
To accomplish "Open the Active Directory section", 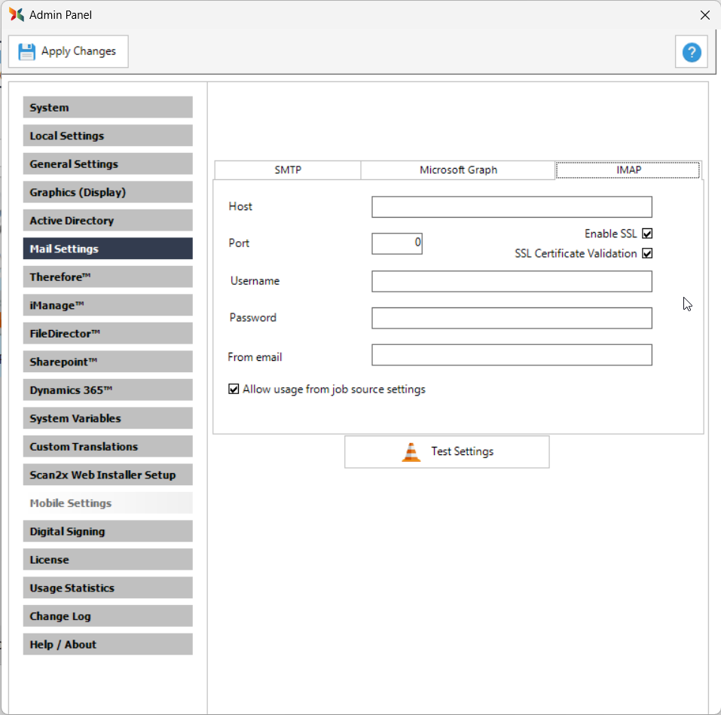I will coord(108,221).
